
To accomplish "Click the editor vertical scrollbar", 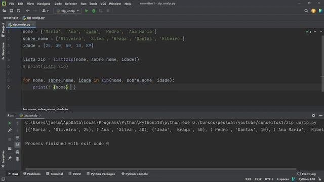I will pyautogui.click(x=322, y=64).
